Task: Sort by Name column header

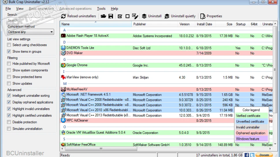Action: point(96,24)
